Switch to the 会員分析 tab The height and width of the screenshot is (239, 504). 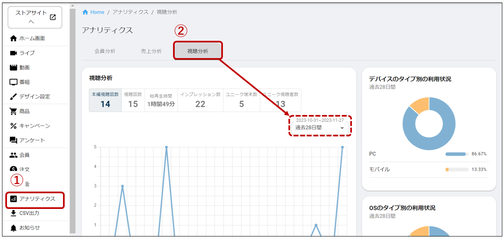pos(105,51)
